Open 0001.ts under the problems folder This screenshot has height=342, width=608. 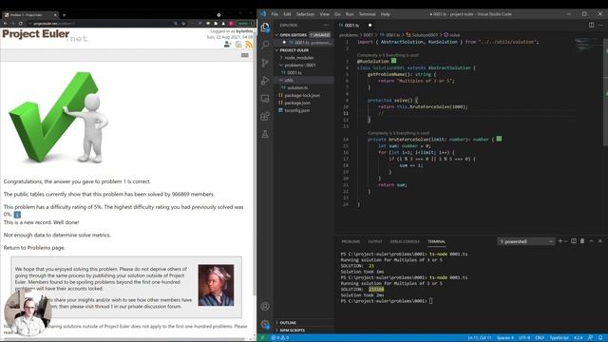294,72
